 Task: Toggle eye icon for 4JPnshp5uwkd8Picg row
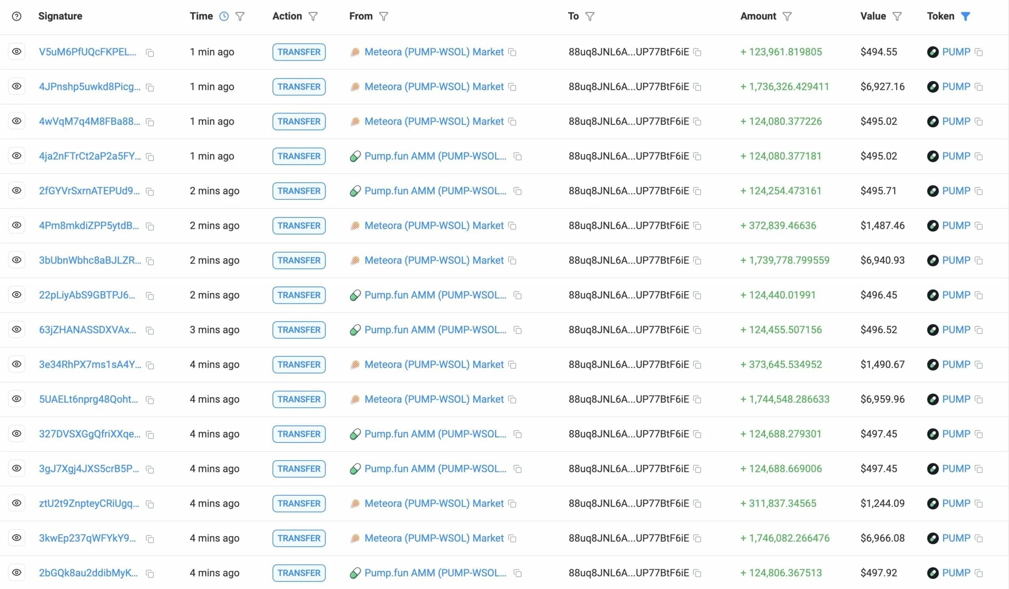coord(17,86)
